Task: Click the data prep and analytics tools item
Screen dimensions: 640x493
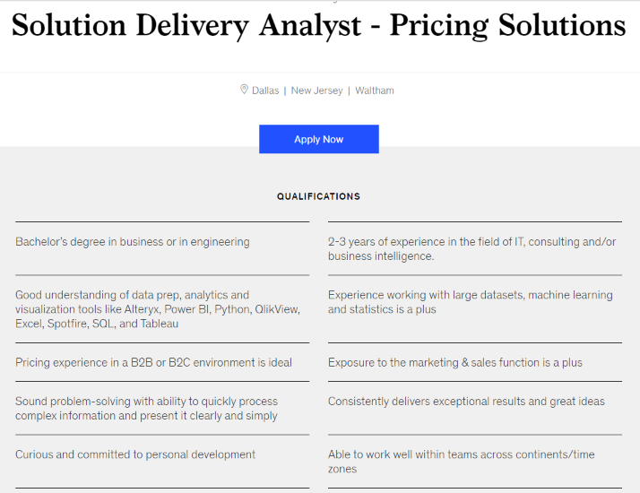Action: tap(158, 309)
